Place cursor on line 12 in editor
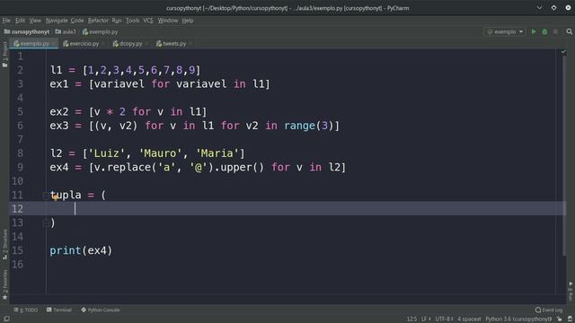The height and width of the screenshot is (323, 575). click(x=287, y=209)
